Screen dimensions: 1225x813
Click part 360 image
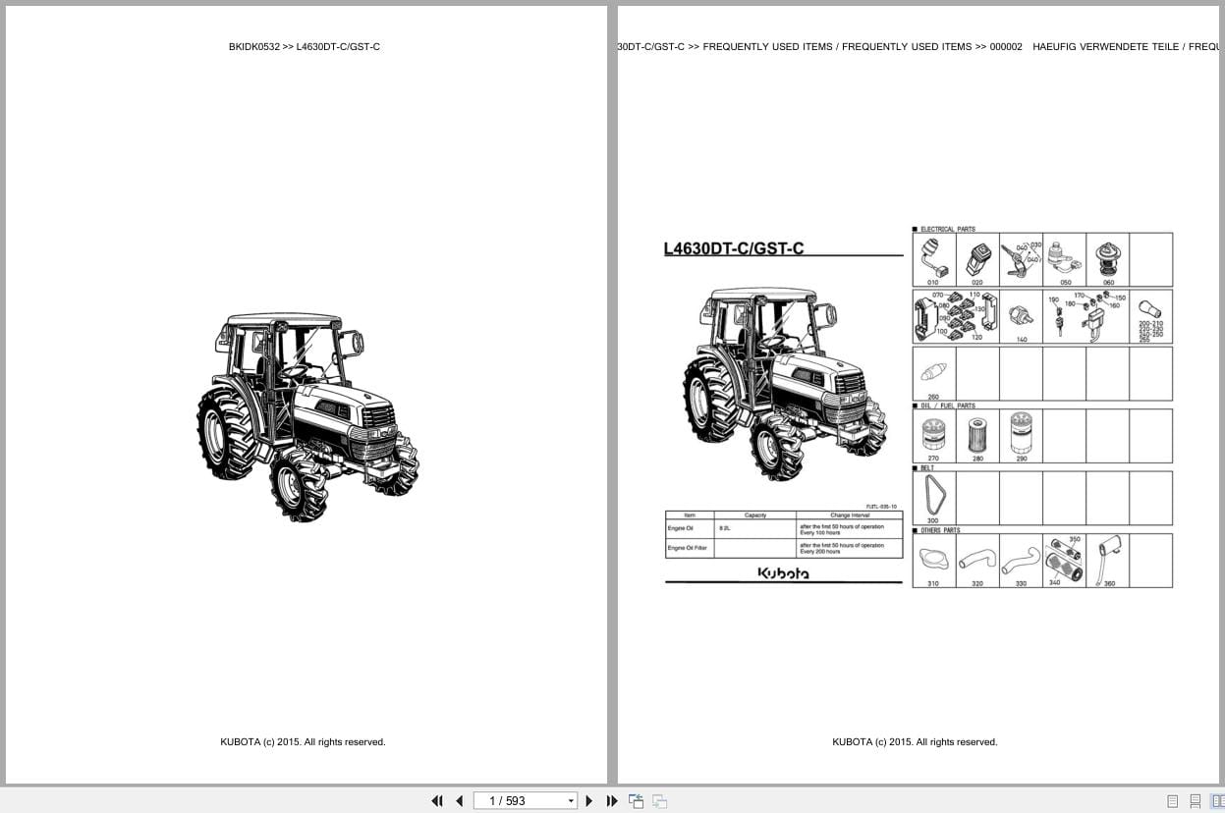tap(1108, 558)
